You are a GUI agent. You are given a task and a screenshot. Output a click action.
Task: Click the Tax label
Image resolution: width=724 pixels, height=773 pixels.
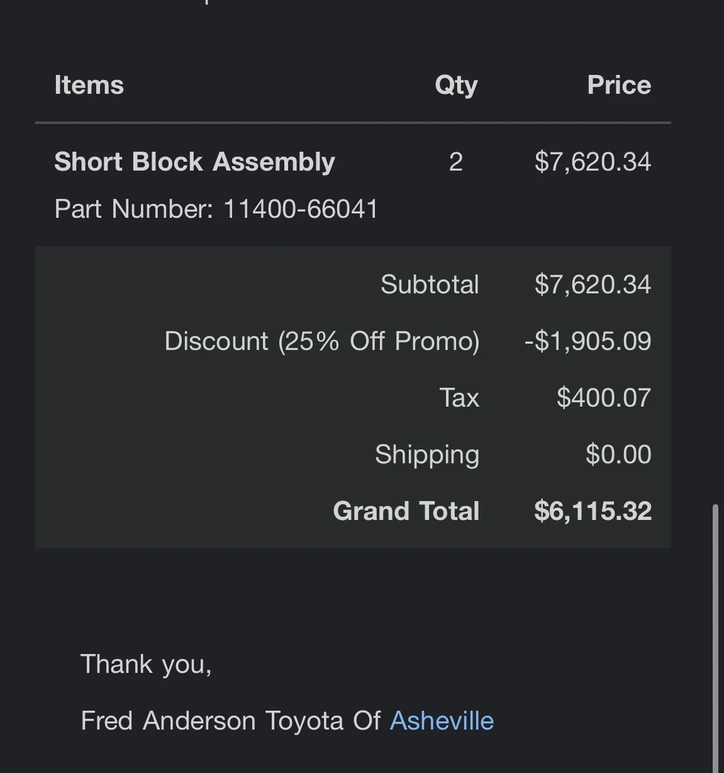click(x=459, y=398)
